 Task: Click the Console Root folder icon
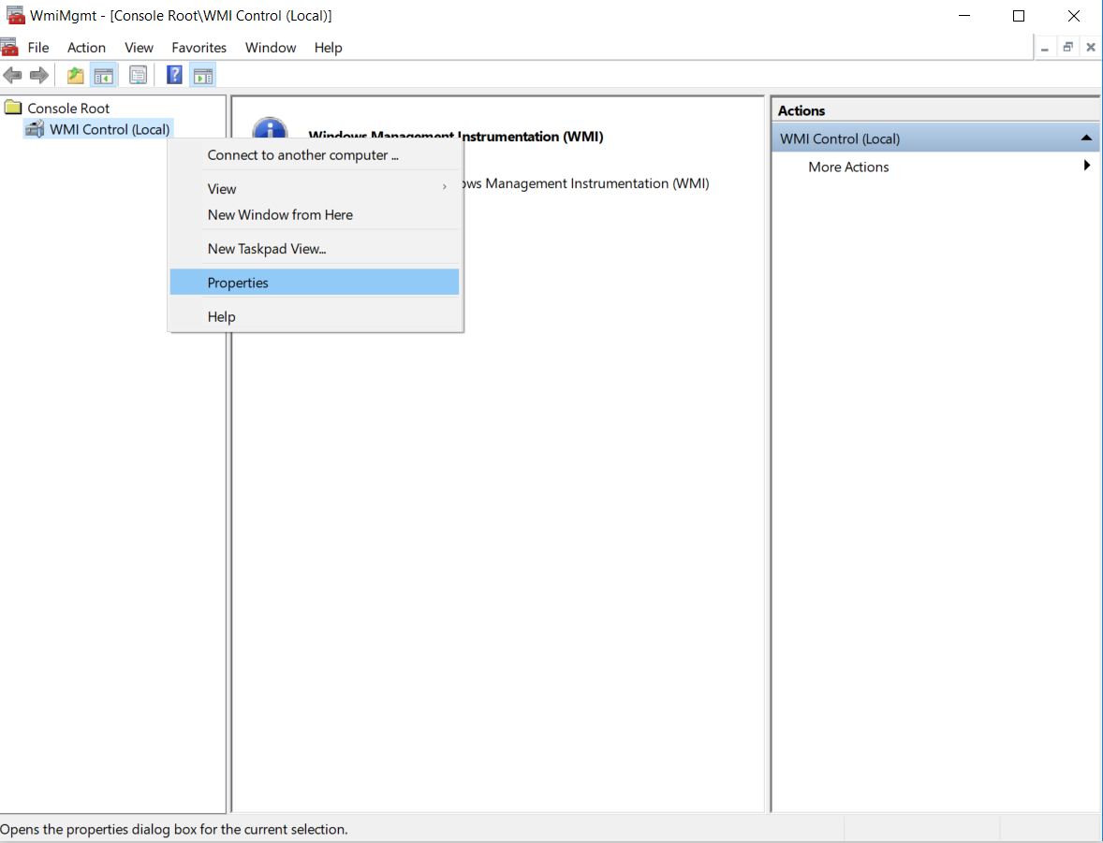pos(13,108)
